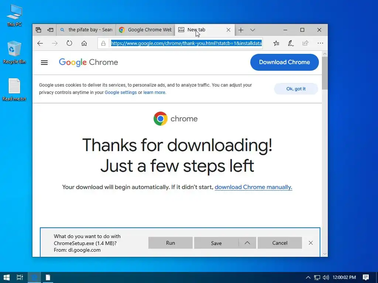
Task: Open the Windows Start menu
Action: (x=7, y=277)
